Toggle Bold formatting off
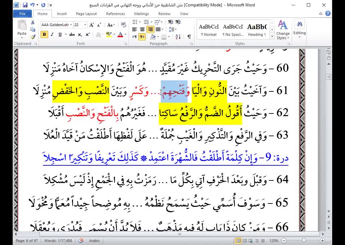Image resolution: width=345 pixels, height=245 pixels. click(44, 34)
